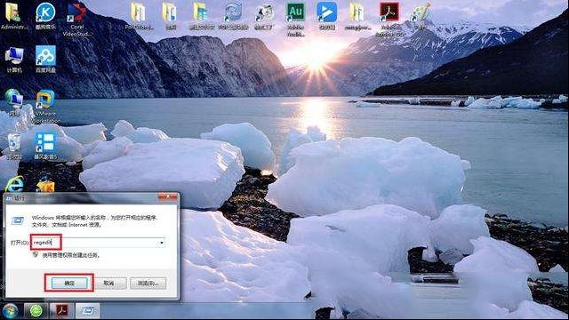Launch the Baidu Netdisk (百度网盘) shortcut
This screenshot has height=320, width=569.
45,60
